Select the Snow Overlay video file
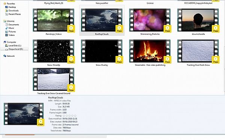This screenshot has width=225, height=140. point(102,51)
